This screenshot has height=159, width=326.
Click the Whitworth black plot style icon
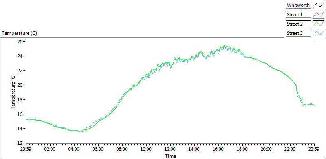point(318,5)
